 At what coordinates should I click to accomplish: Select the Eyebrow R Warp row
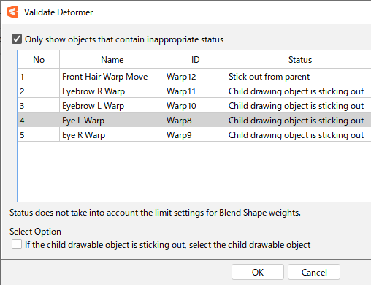[x=194, y=91]
